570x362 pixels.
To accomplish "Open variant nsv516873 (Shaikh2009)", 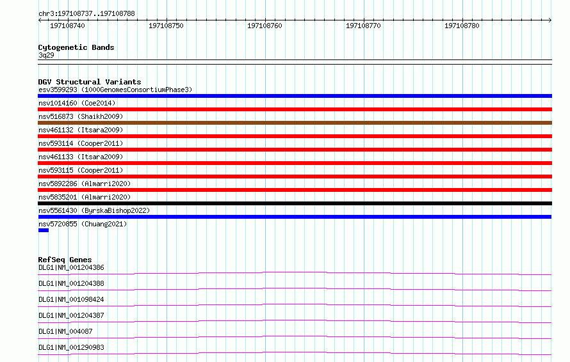I will pyautogui.click(x=81, y=116).
